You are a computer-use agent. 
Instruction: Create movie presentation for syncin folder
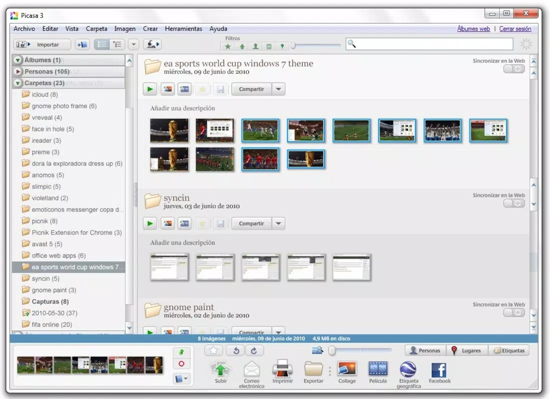(x=184, y=223)
